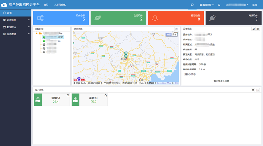Screen dimensions: 263x146
Task: Expand the 系统管理 sidebar menu
Action: point(16,34)
